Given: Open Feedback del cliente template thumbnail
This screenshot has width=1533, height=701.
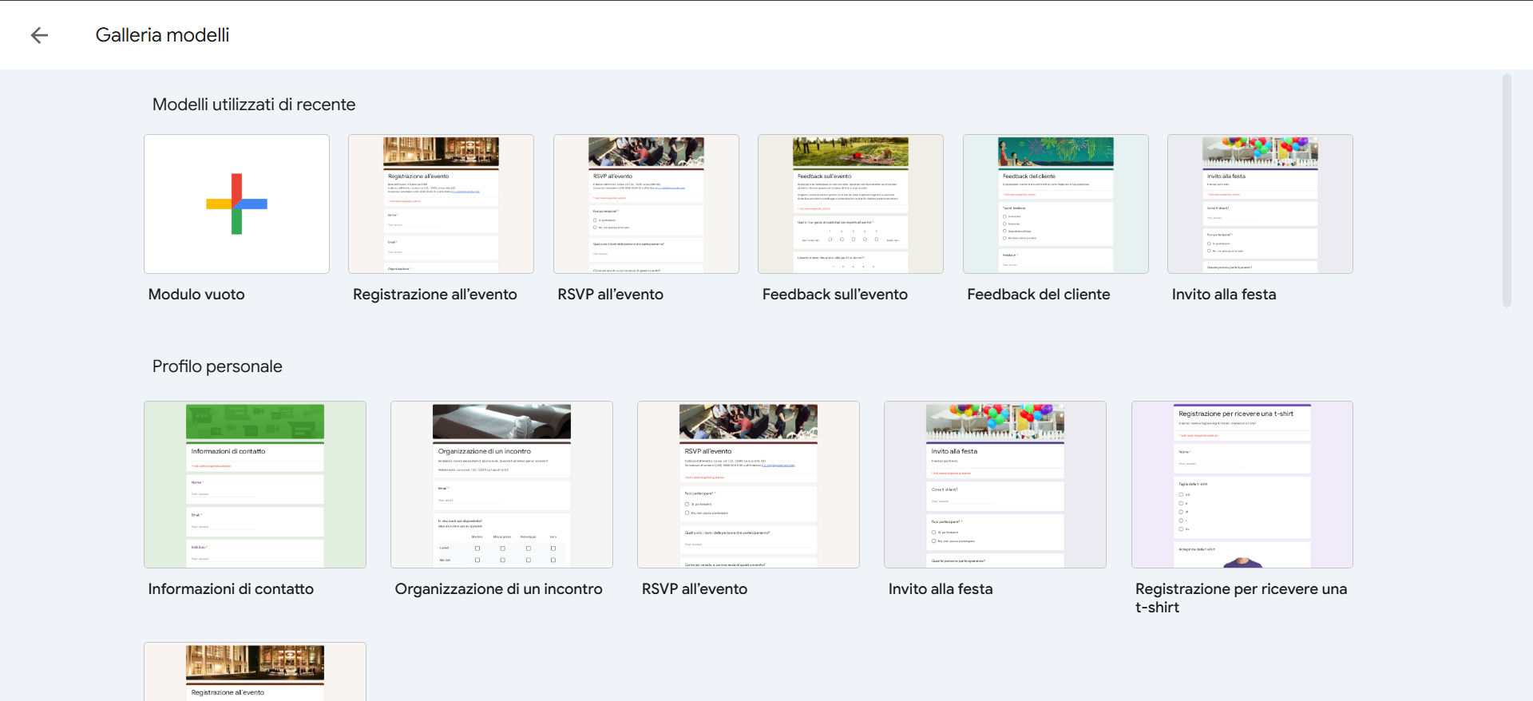Looking at the screenshot, I should [x=1056, y=204].
